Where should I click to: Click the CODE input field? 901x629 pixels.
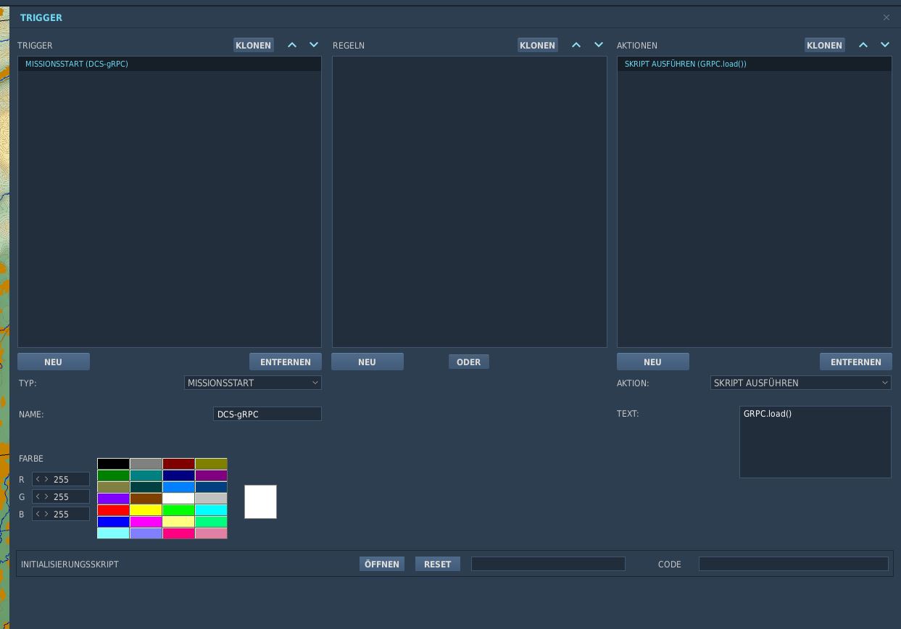[x=793, y=564]
